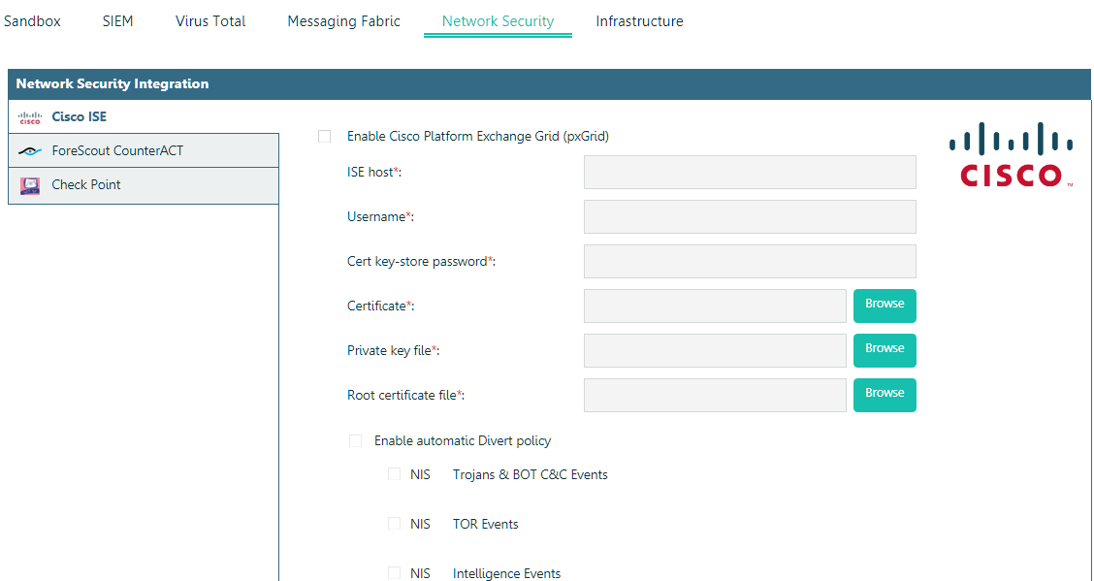Focus the Username text field

750,216
